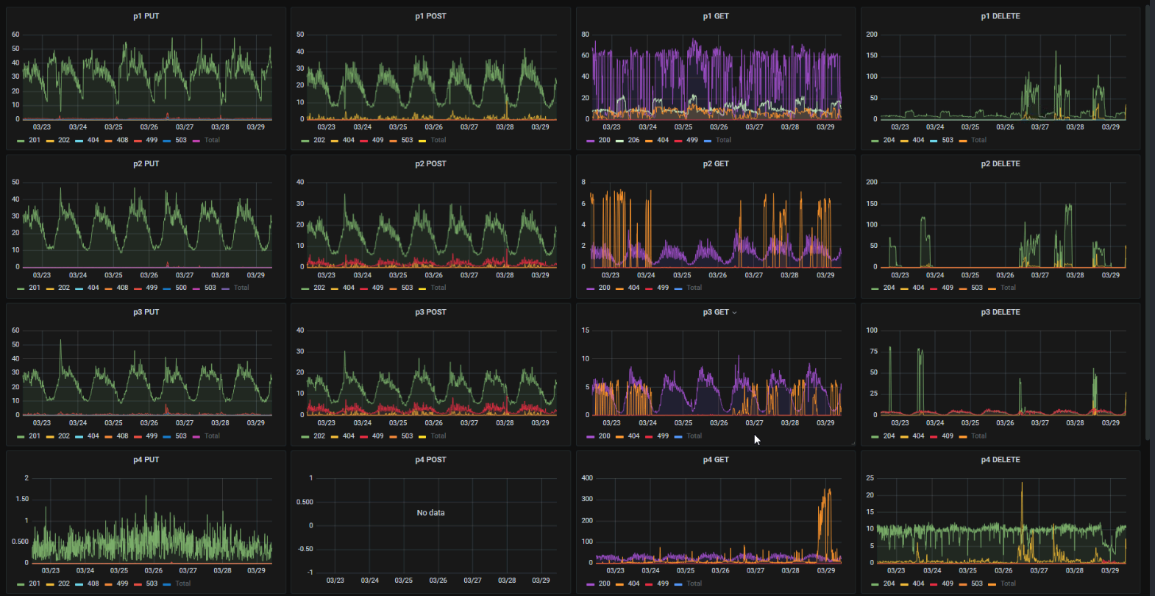Toggle the 202 series in p1 POST legend
1155x596 pixels.
click(319, 140)
